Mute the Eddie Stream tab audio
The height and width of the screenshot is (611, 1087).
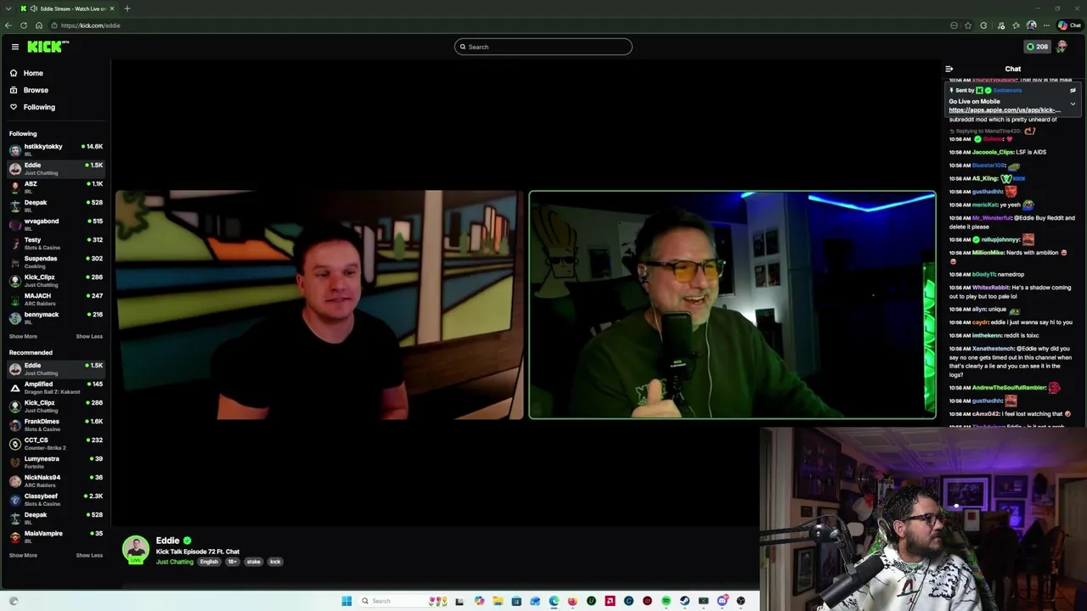point(33,8)
